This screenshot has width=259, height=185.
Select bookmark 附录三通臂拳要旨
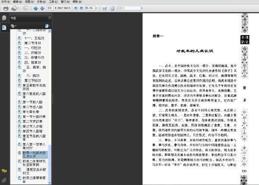click(34, 179)
